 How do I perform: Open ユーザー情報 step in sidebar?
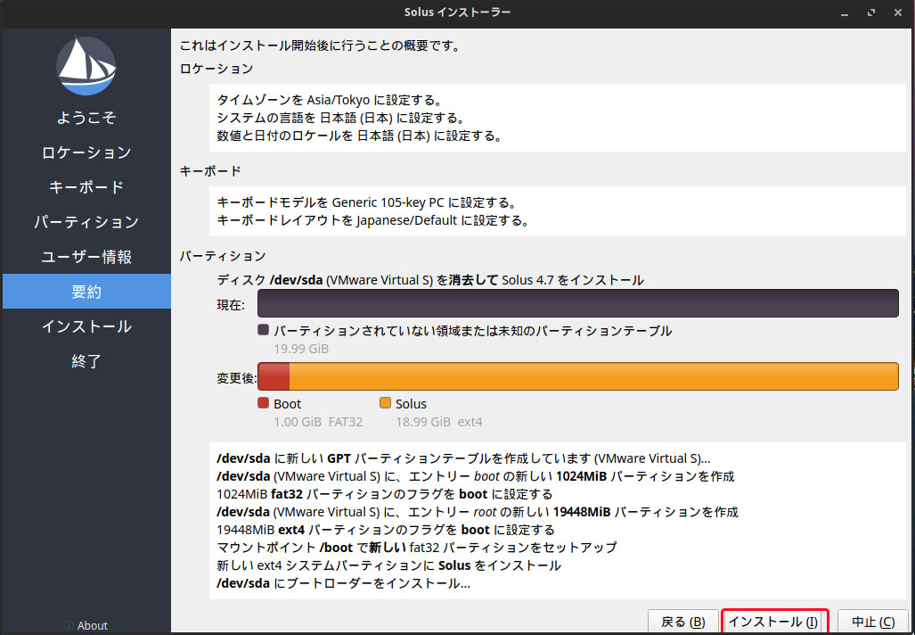coord(86,257)
